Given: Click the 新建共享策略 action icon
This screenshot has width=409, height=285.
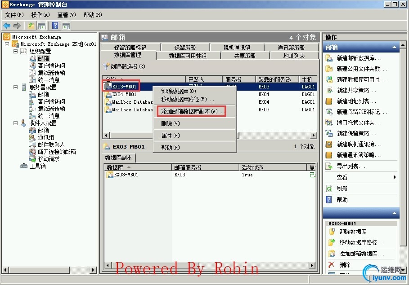Looking at the screenshot, I should coord(329,90).
